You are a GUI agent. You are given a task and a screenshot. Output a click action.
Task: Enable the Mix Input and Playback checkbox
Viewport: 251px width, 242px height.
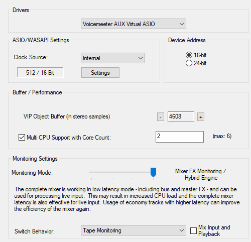click(193, 230)
